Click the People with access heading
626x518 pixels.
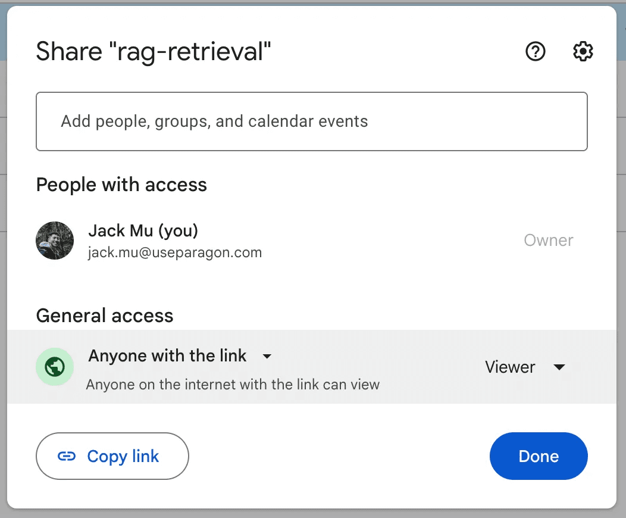[x=121, y=185]
